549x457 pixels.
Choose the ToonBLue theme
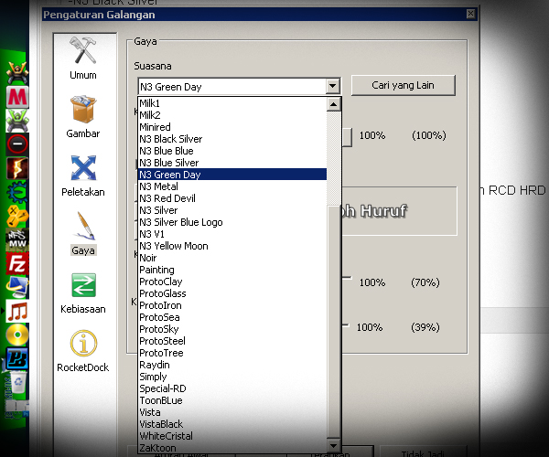(232, 400)
